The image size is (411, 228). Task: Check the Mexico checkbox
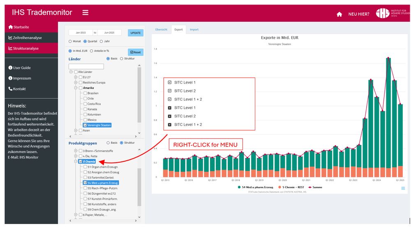coord(85,120)
